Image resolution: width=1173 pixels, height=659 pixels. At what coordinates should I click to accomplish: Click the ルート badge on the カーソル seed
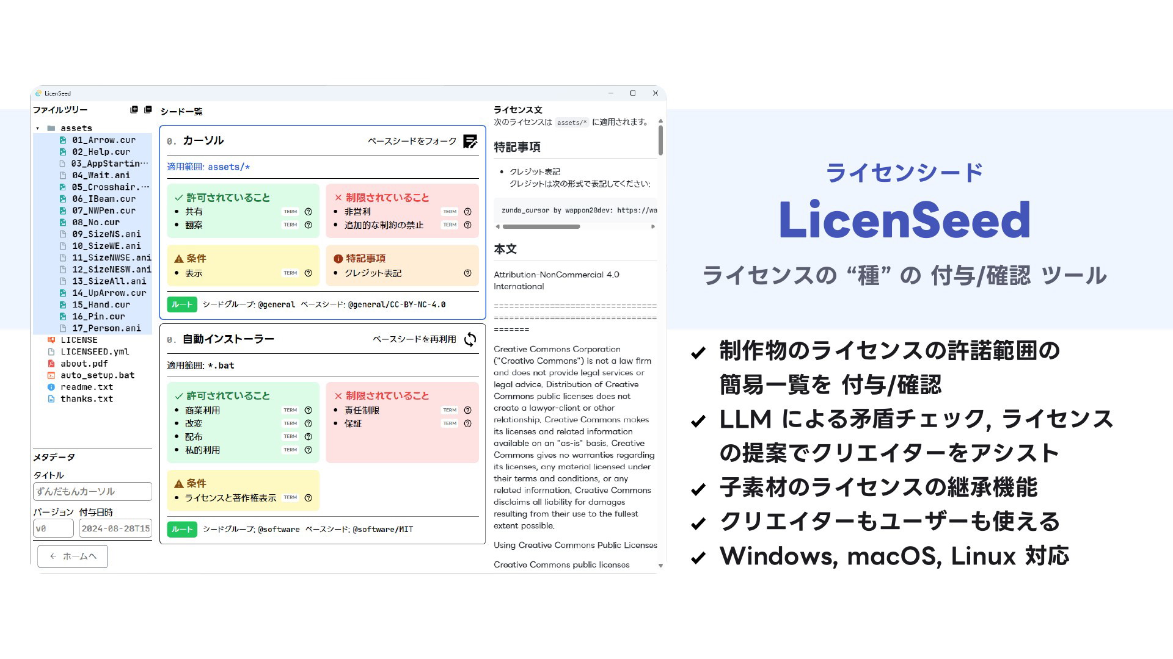[x=182, y=304]
